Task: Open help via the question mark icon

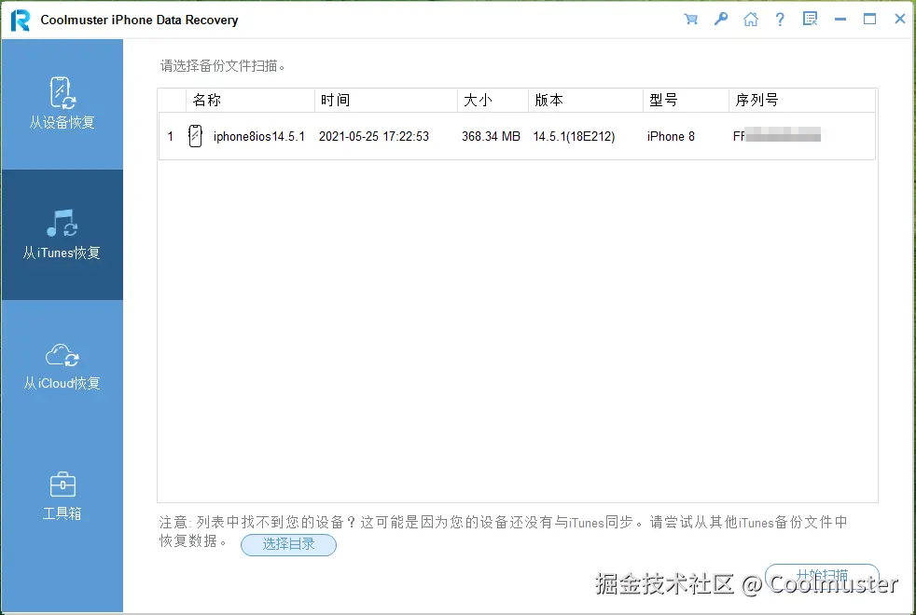Action: [781, 18]
